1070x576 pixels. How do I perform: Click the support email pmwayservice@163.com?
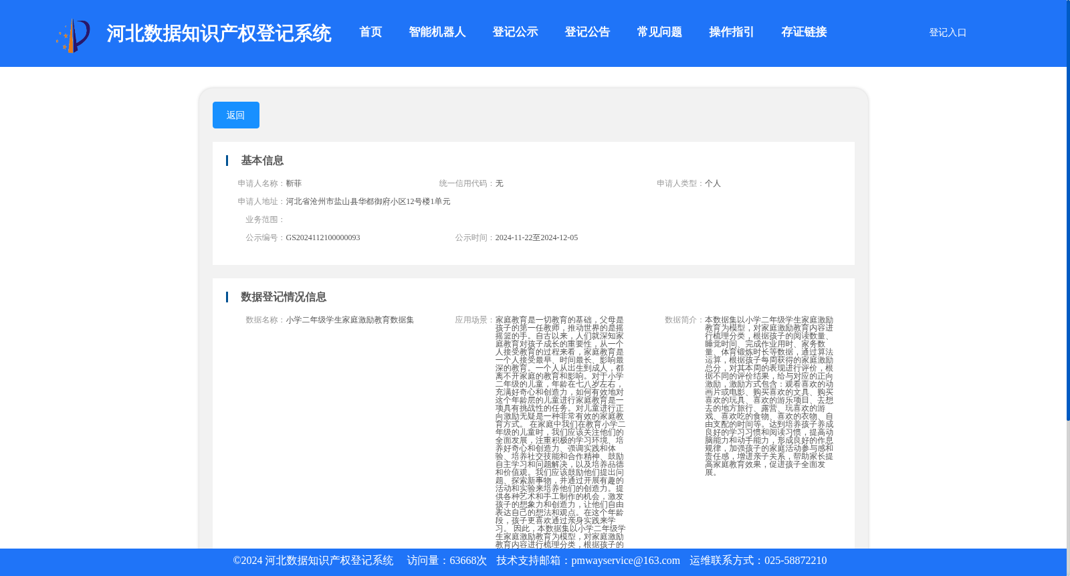pos(626,561)
